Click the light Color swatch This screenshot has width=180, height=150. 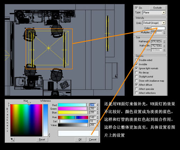click(158, 28)
